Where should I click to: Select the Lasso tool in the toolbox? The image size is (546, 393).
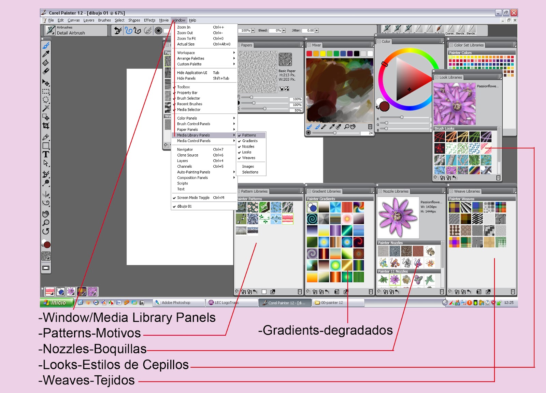tap(46, 100)
